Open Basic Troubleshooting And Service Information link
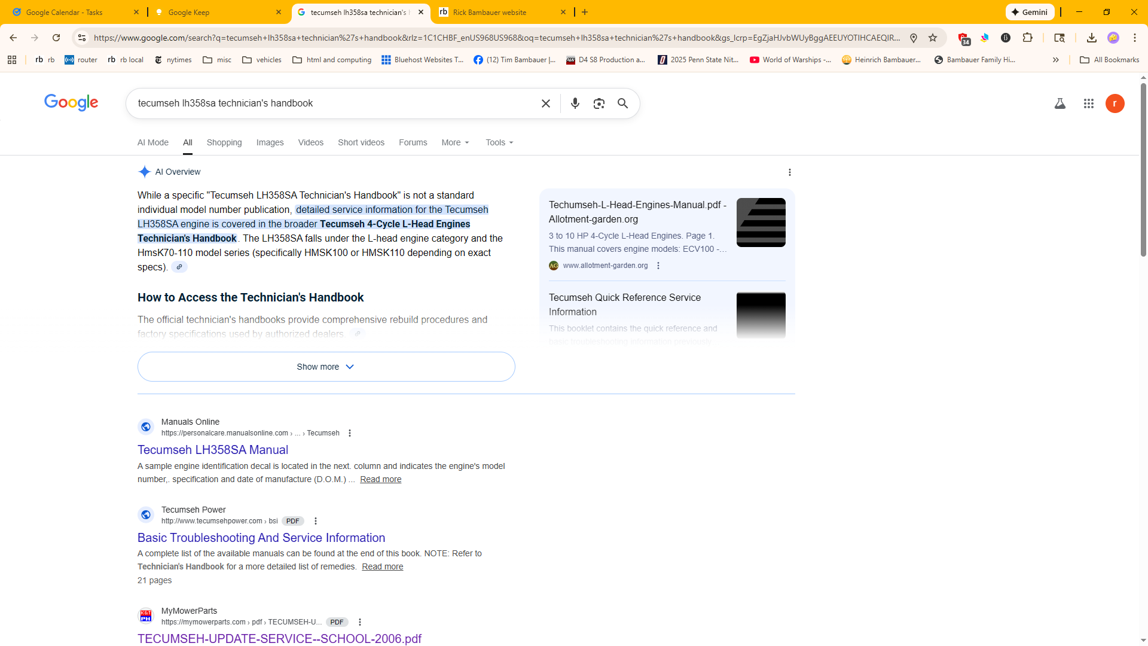 (261, 538)
